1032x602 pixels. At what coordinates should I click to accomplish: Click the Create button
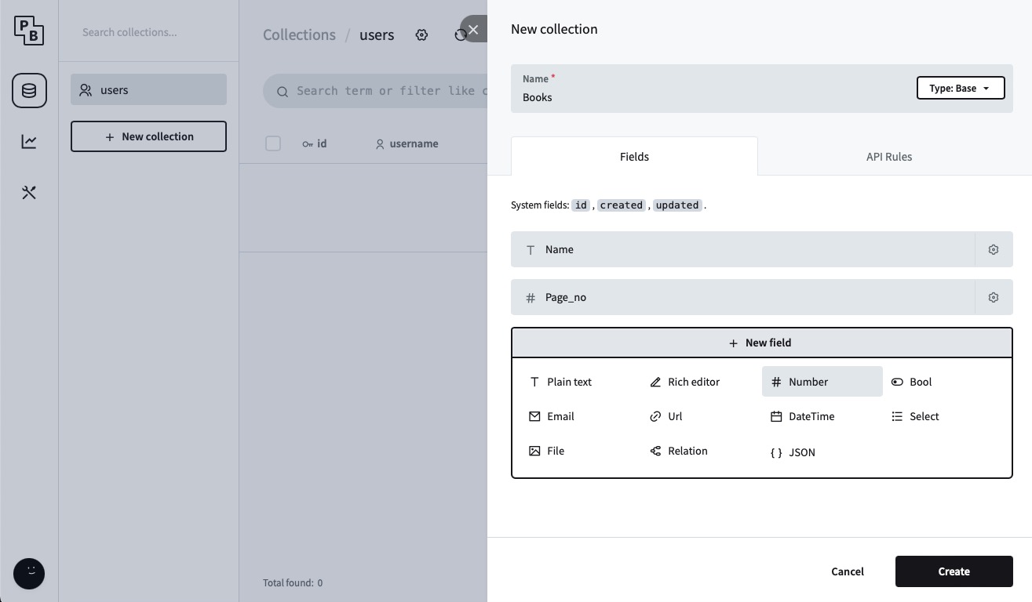[954, 571]
